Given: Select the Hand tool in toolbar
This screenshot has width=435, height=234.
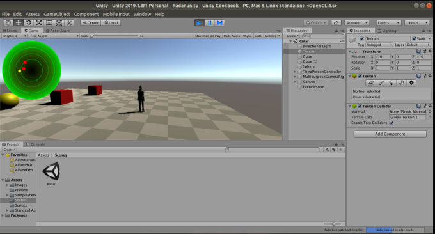Looking at the screenshot, I should pyautogui.click(x=8, y=23).
